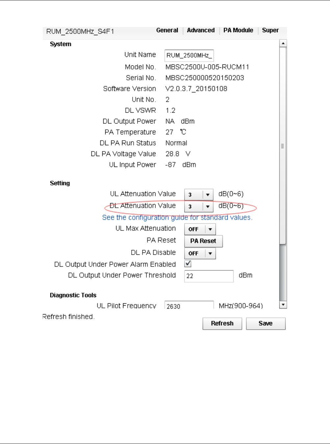Click UL Pilot Frequency input field
The height and width of the screenshot is (444, 330).
coord(189,305)
